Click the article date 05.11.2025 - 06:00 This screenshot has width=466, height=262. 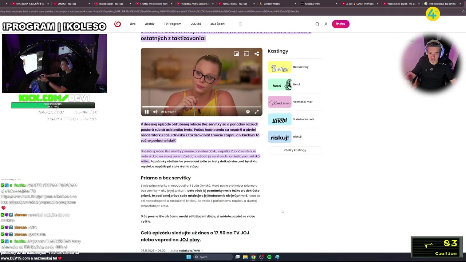coord(153,251)
